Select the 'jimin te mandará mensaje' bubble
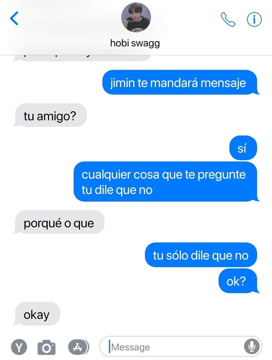The image size is (272, 360). click(180, 82)
